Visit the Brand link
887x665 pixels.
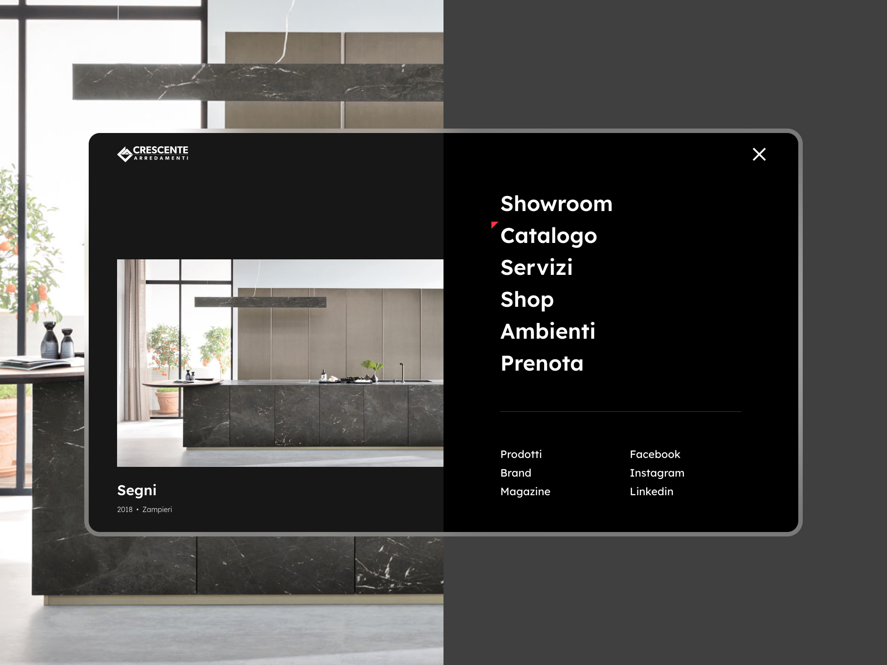[x=516, y=473]
